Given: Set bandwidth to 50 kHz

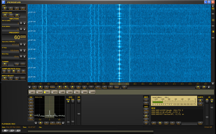Looking at the screenshot, I should pos(31,100).
